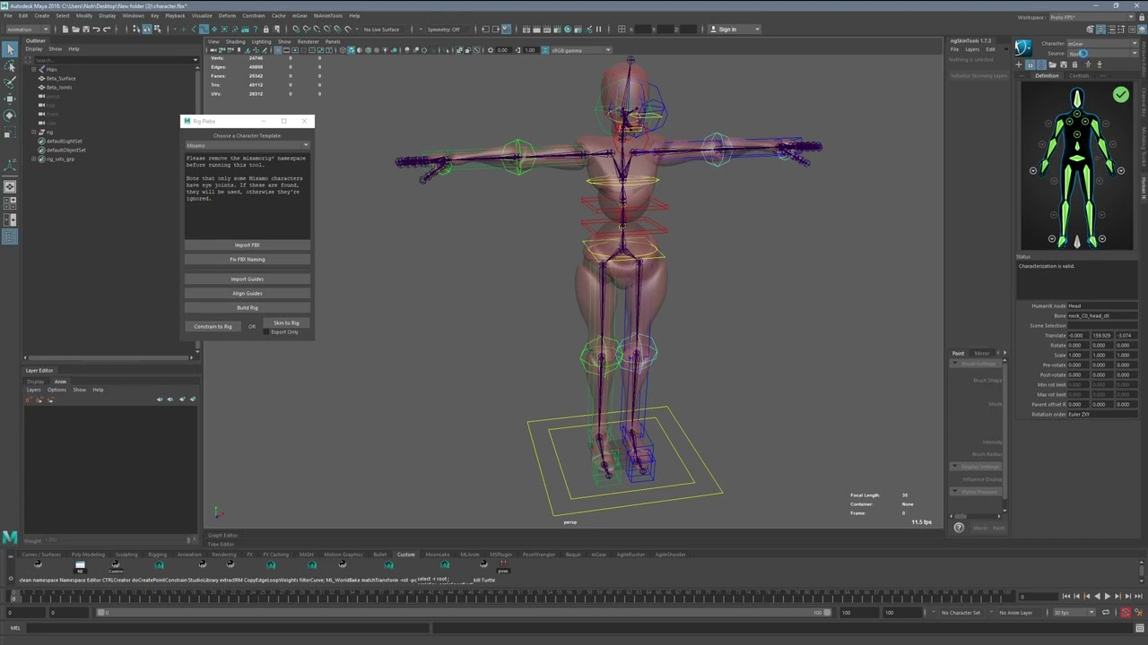This screenshot has height=645, width=1148.
Task: Click the undo arrow icon in toolbar
Action: tap(96, 30)
